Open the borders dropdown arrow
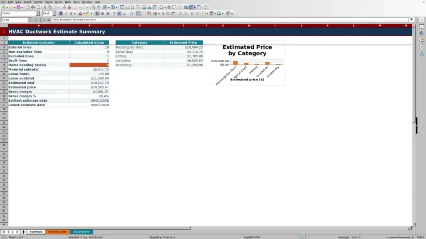Screen dimensions: 426x239 pyautogui.click(x=208, y=14)
